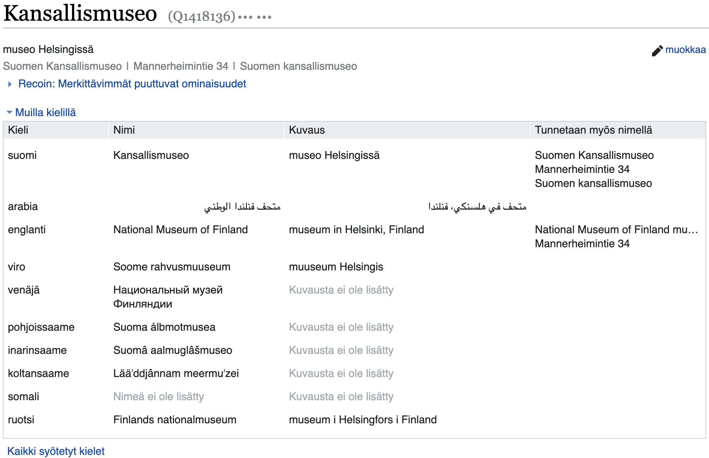Open Recoin: Merkittävimmät puuttuvat ominaisuudet link
Screen dimensions: 709x458
[132, 84]
